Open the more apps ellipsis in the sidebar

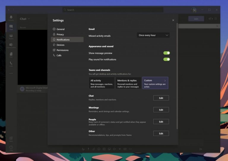(x=11, y=73)
